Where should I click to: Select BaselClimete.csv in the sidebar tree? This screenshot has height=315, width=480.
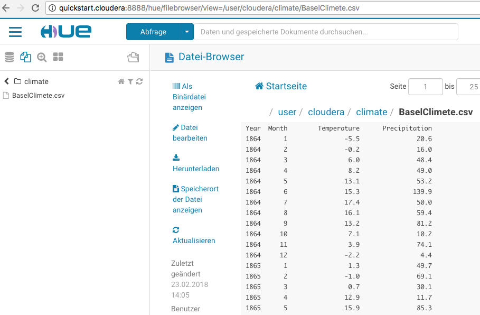pos(38,96)
